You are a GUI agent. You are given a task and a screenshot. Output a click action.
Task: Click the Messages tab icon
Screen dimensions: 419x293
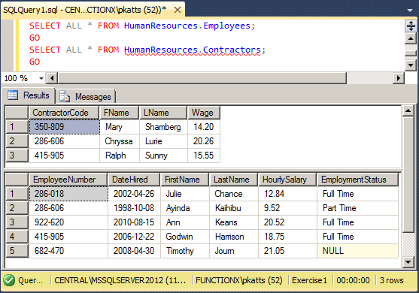click(x=65, y=97)
